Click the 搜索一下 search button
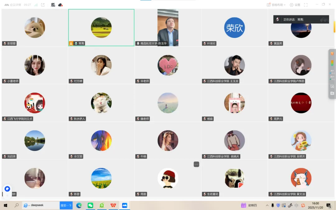Viewport: 336px width, 210px height. [66, 205]
